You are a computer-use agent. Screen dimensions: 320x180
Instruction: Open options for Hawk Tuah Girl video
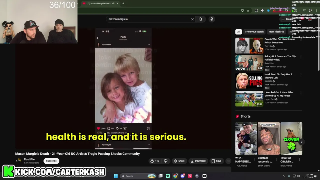pos(301,75)
